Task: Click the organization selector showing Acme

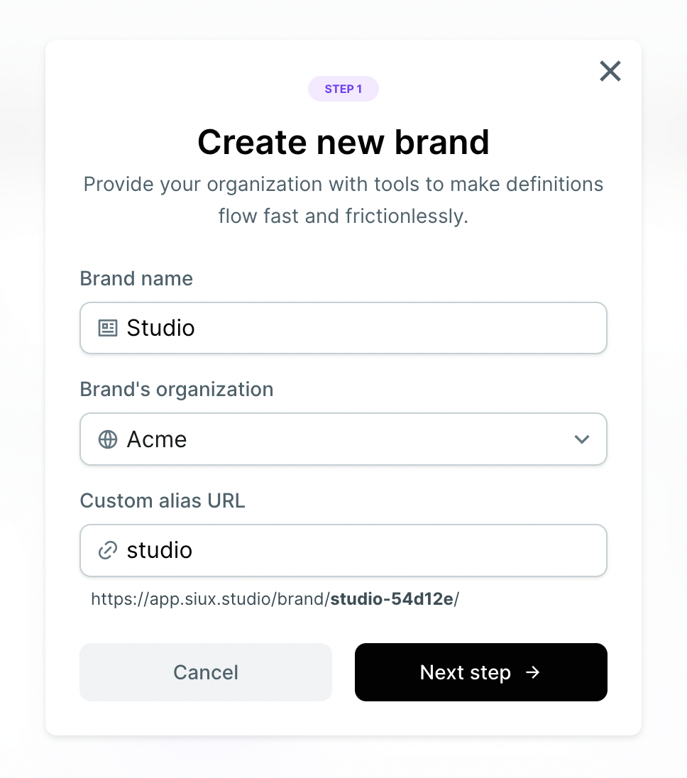Action: tap(343, 439)
